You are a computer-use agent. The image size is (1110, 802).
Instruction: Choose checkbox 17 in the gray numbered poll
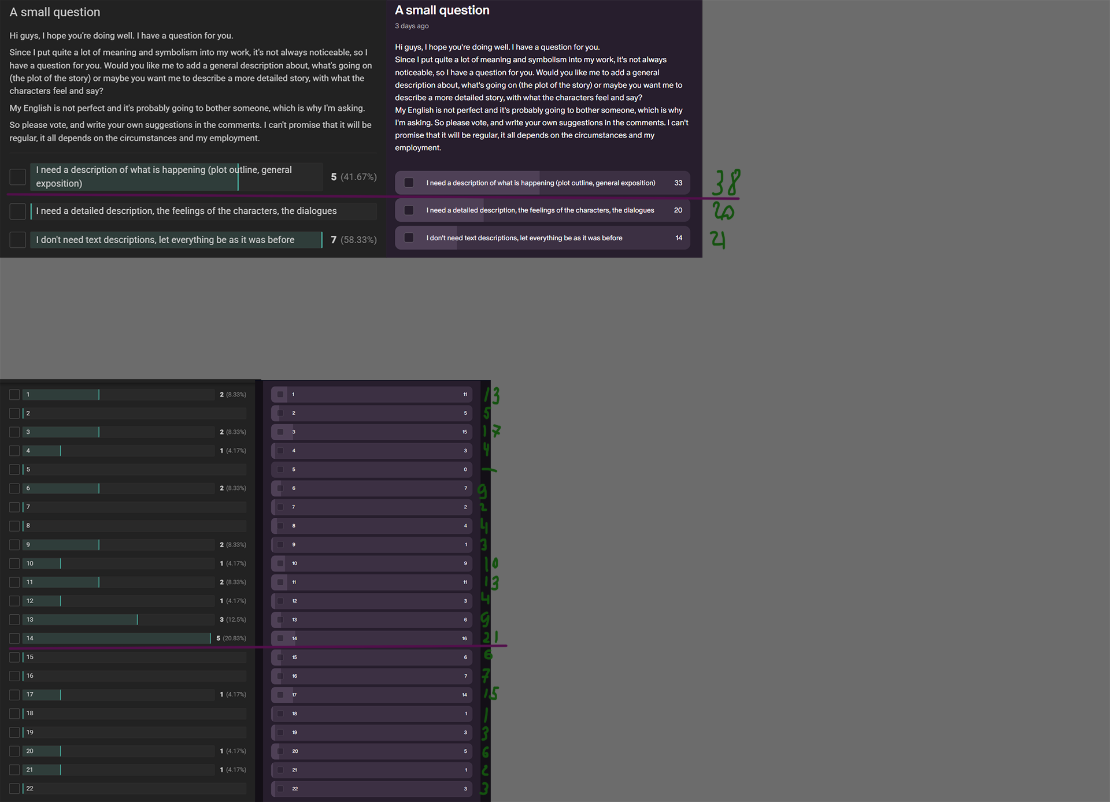pos(14,695)
